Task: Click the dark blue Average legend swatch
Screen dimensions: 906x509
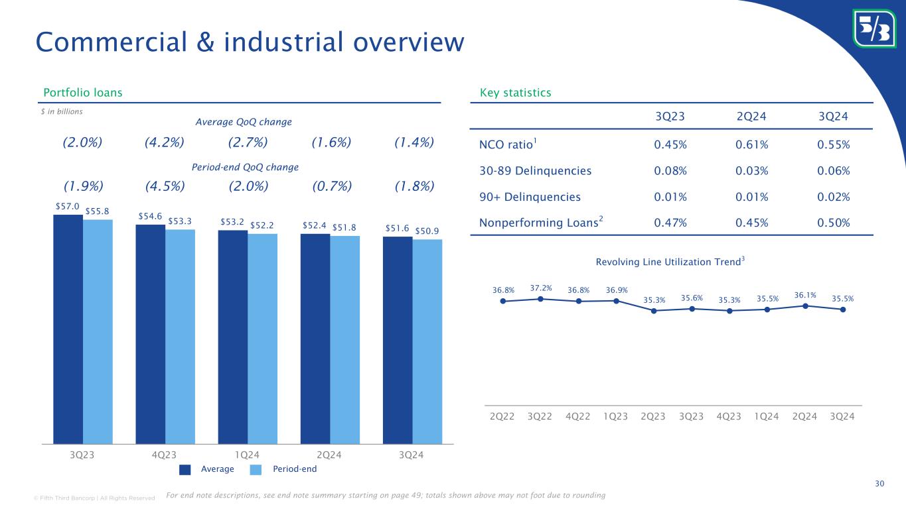Action: pyautogui.click(x=185, y=469)
